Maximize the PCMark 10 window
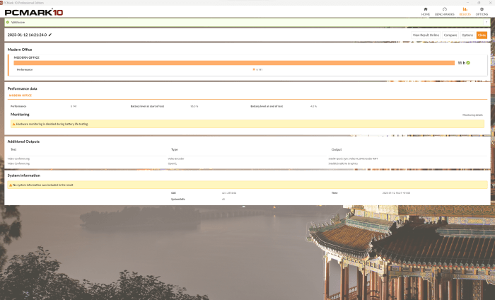Viewport: 495px width, 300px height. tap(479, 3)
